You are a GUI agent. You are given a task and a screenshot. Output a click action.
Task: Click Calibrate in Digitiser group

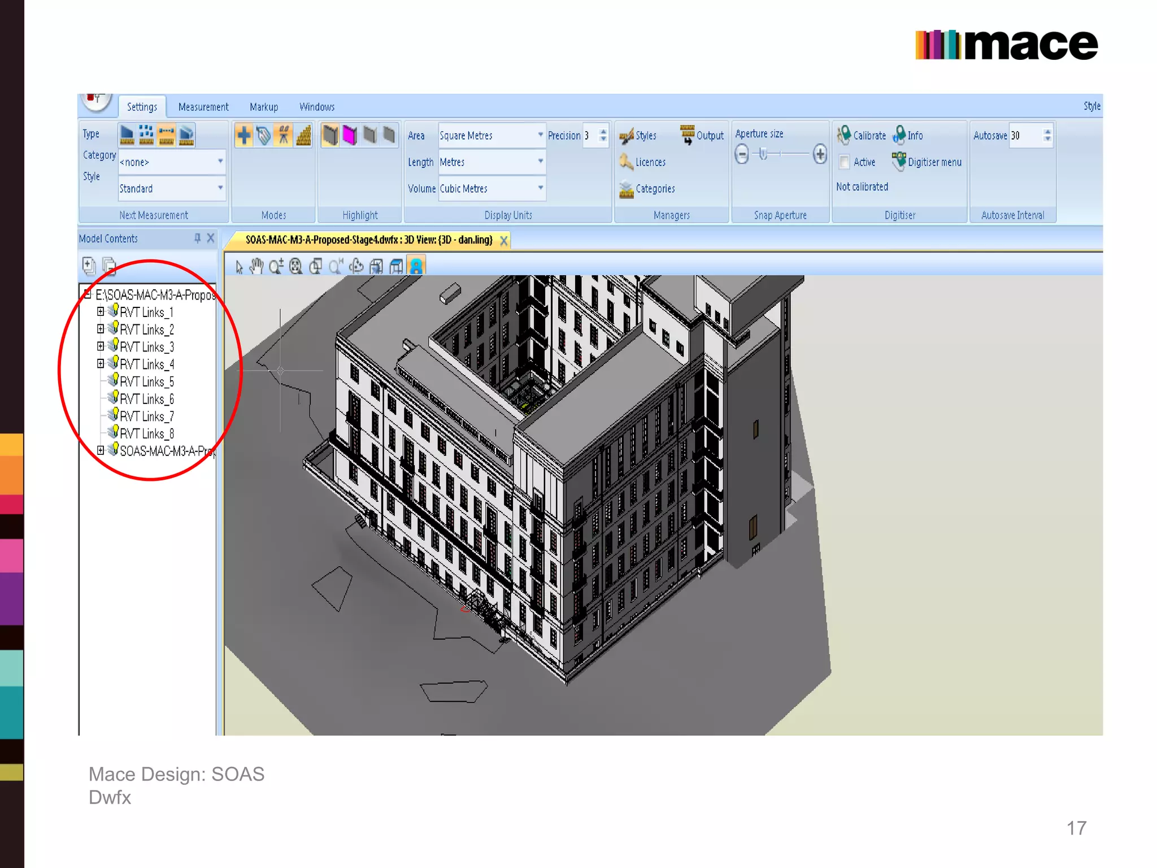(862, 135)
